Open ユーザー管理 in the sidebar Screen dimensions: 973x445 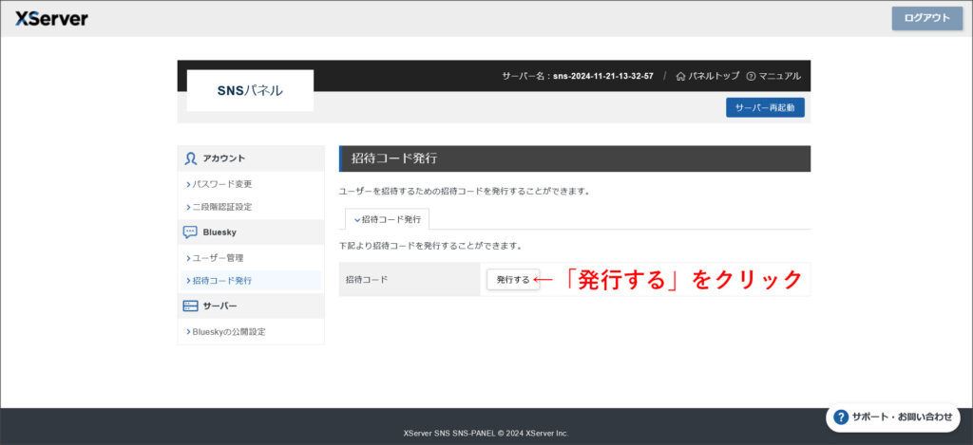coord(218,258)
